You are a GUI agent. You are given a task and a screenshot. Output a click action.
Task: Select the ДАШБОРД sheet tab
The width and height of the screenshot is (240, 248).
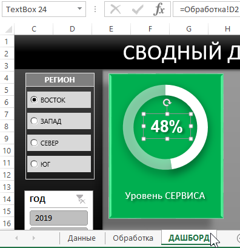pyautogui.click(x=189, y=238)
